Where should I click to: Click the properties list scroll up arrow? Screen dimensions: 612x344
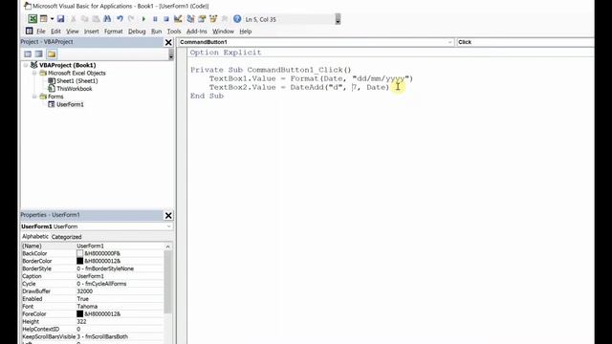pos(168,247)
